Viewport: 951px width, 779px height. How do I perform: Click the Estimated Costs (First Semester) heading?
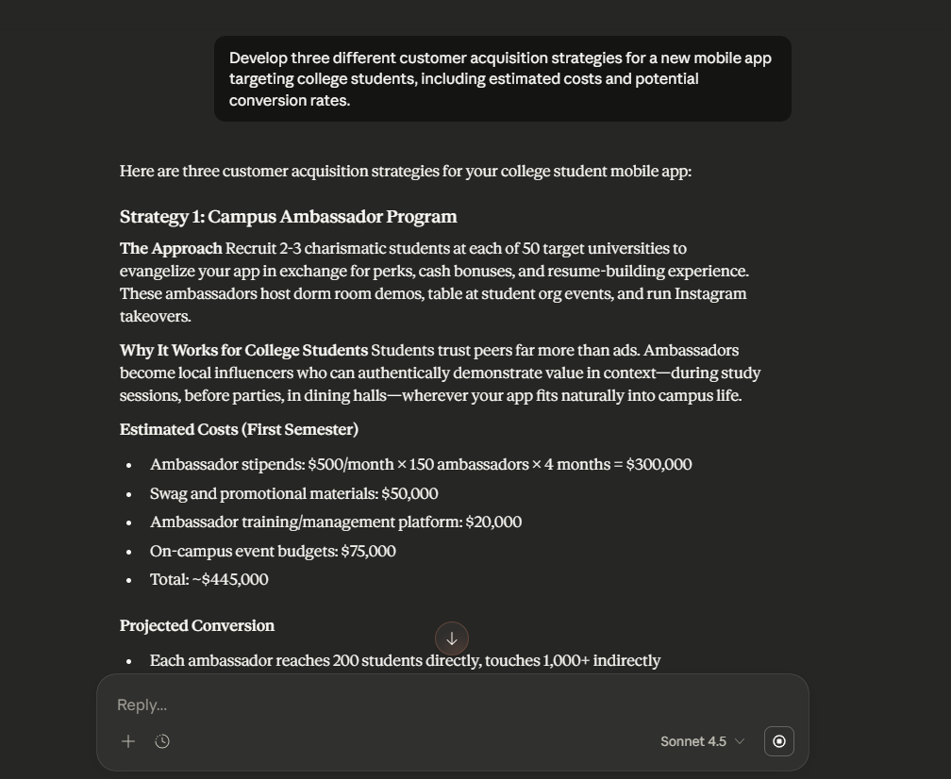(239, 429)
